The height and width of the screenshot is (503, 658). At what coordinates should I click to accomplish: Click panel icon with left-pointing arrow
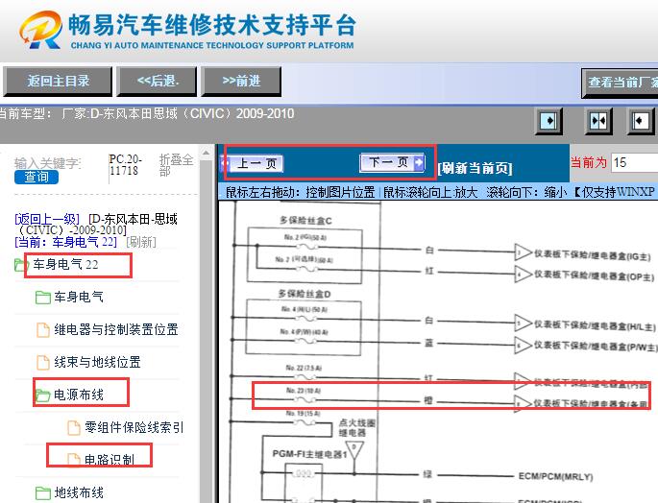(x=641, y=121)
